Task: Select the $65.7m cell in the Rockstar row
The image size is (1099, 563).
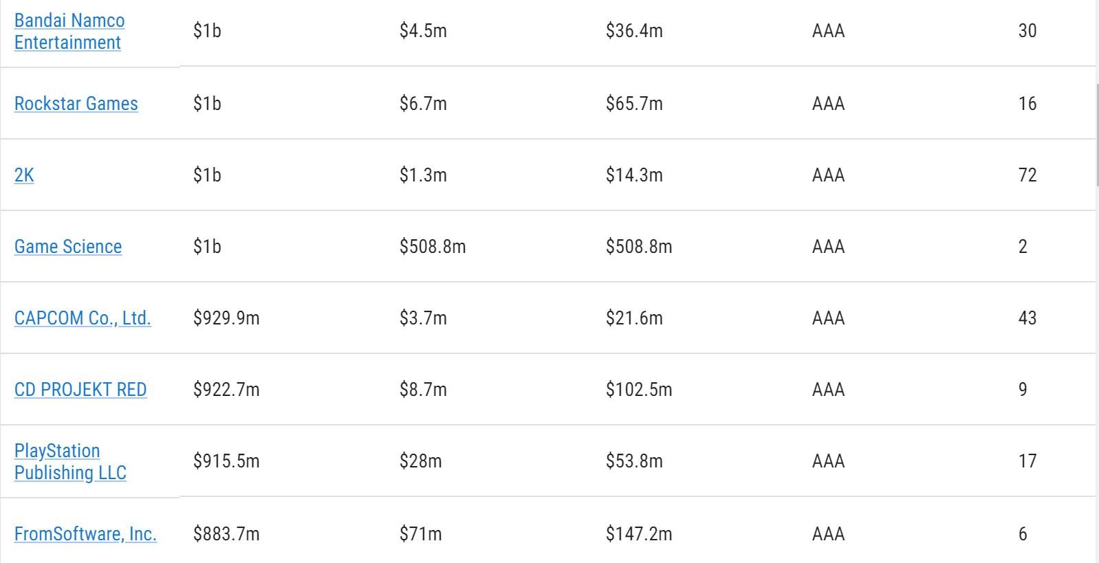Action: click(634, 104)
